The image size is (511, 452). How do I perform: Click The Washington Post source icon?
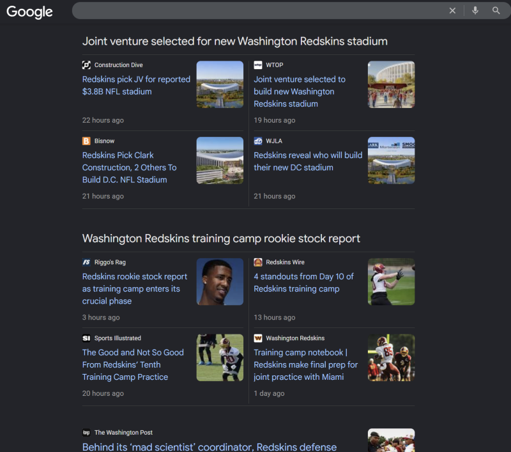tap(86, 432)
